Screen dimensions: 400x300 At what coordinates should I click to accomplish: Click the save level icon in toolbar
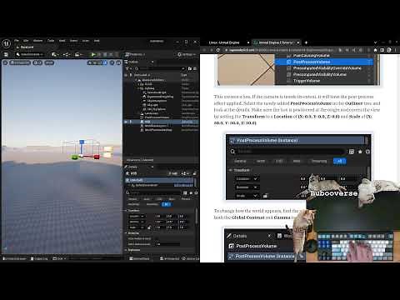pyautogui.click(x=6, y=54)
